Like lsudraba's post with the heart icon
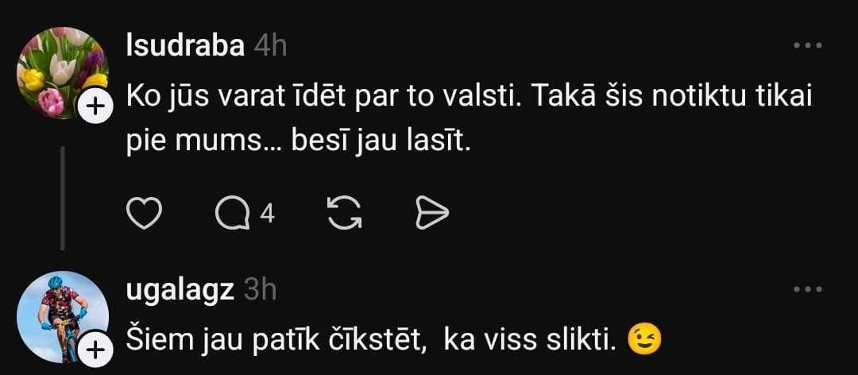 [144, 212]
